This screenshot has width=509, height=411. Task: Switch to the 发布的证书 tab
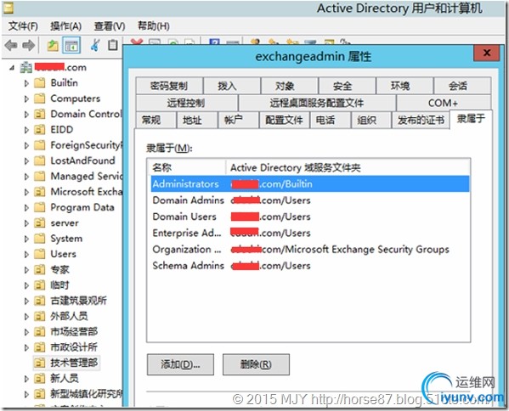421,121
